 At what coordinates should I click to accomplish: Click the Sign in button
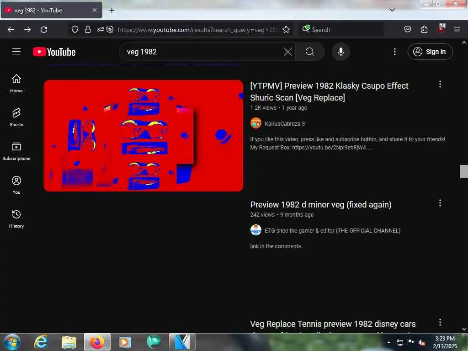[430, 52]
